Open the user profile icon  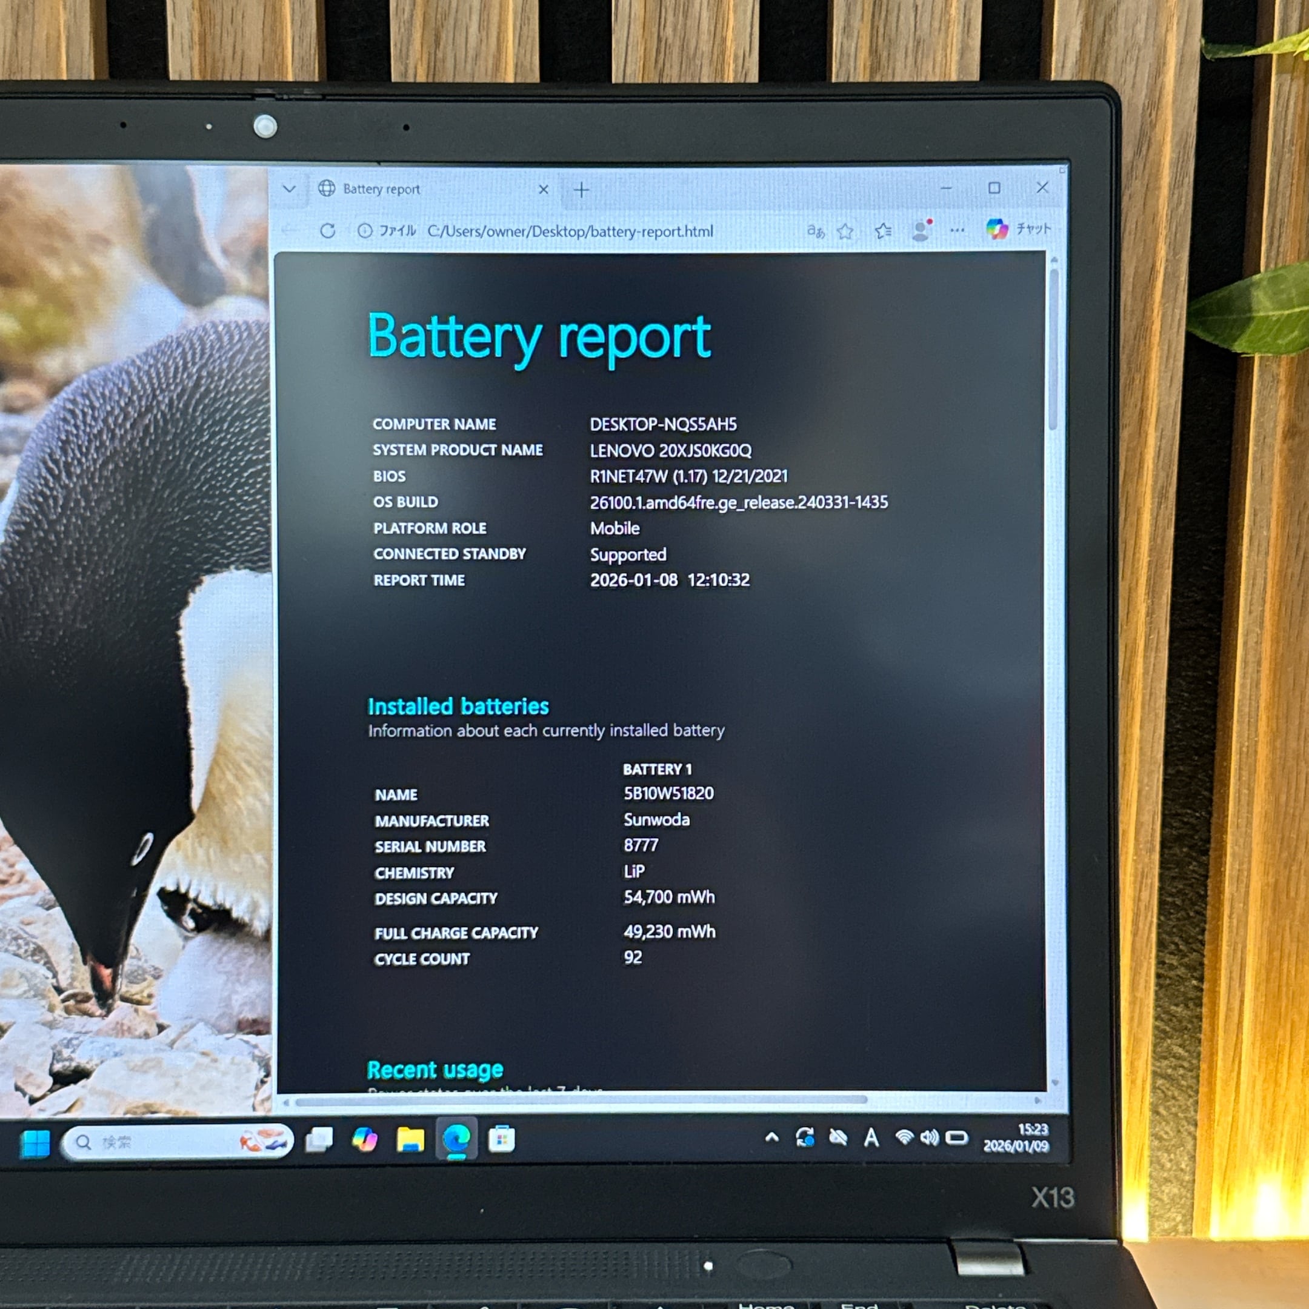click(921, 231)
